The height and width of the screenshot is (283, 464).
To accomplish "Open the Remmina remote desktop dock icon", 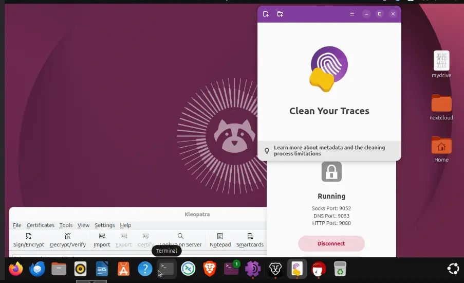I will click(x=188, y=269).
